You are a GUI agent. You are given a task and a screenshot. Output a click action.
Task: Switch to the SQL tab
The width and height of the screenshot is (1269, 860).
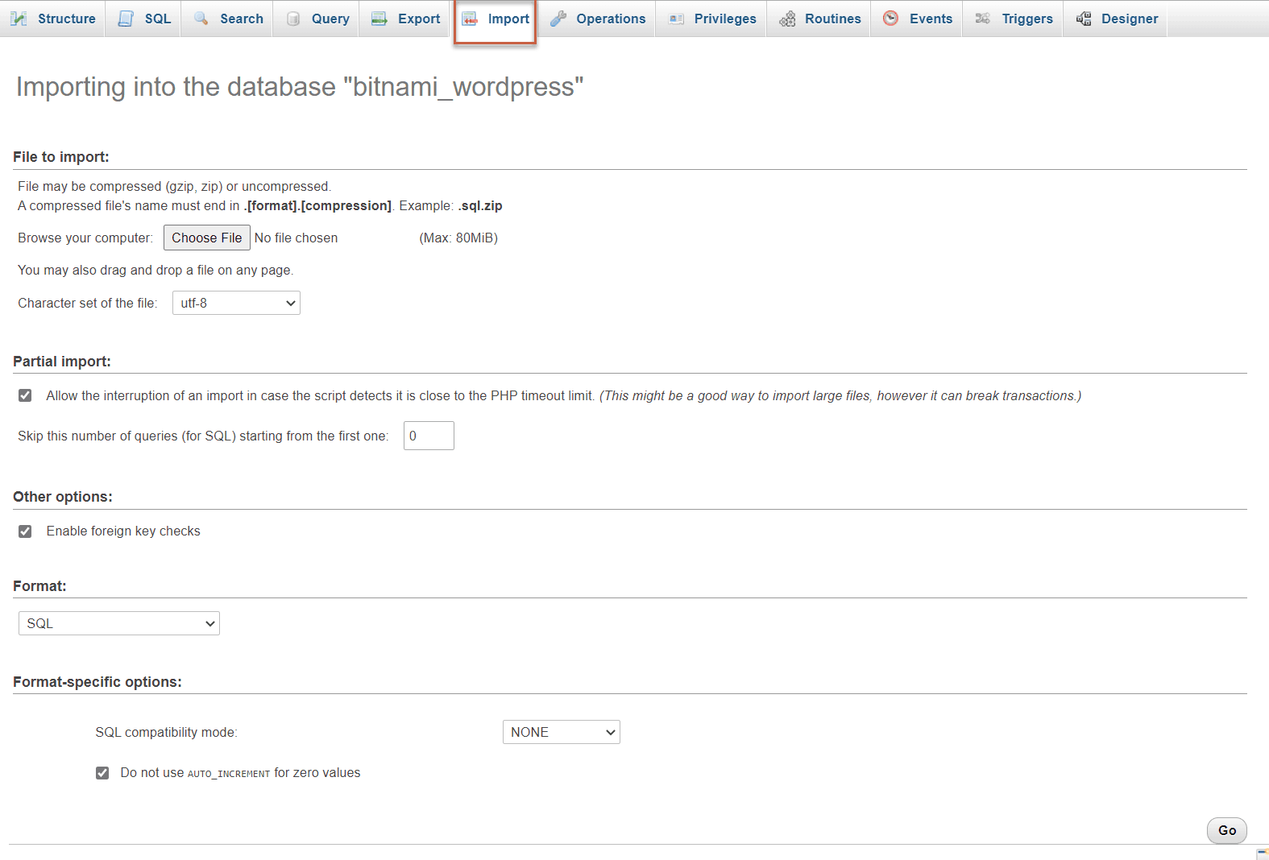pos(144,19)
